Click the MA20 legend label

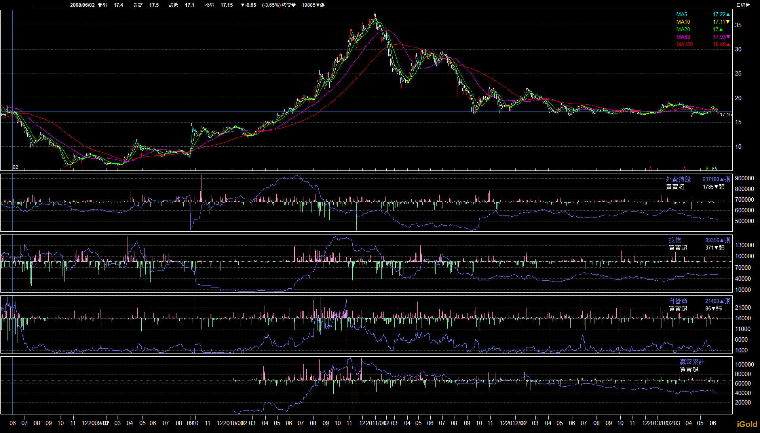[683, 29]
